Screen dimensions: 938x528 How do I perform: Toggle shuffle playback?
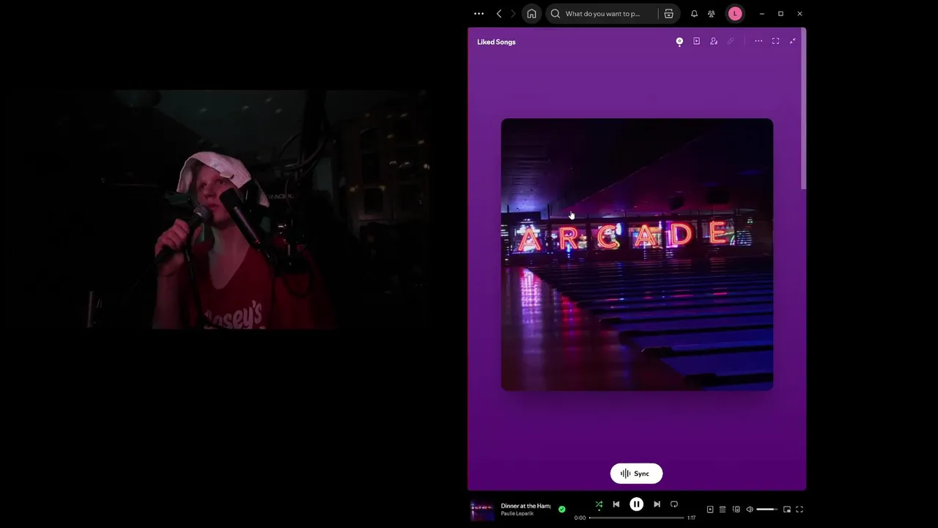coord(599,505)
